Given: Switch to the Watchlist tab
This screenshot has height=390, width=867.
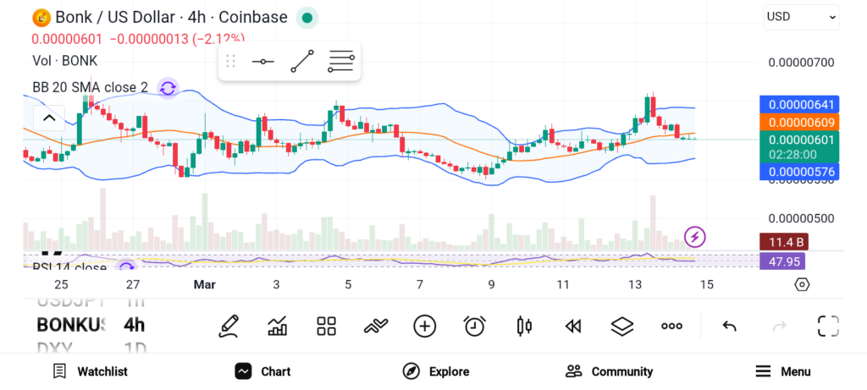Looking at the screenshot, I should [x=91, y=371].
